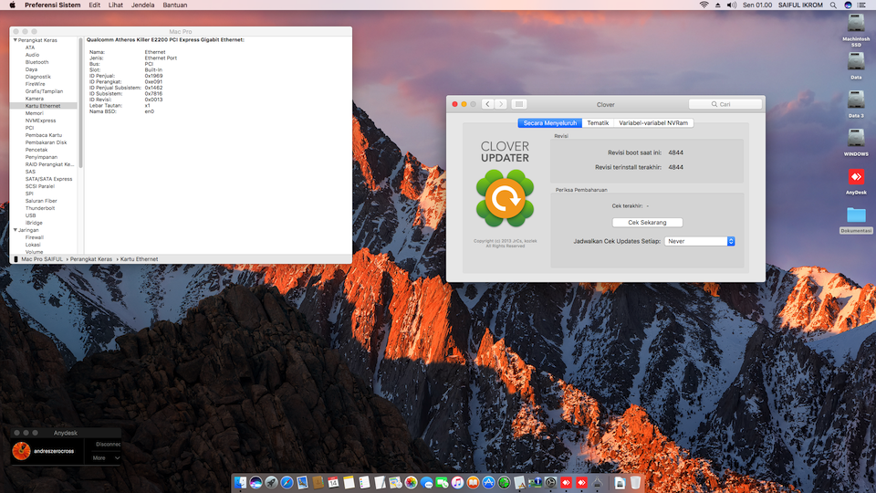Image resolution: width=876 pixels, height=493 pixels.
Task: Open Photos icon in the Dock
Action: (x=412, y=482)
